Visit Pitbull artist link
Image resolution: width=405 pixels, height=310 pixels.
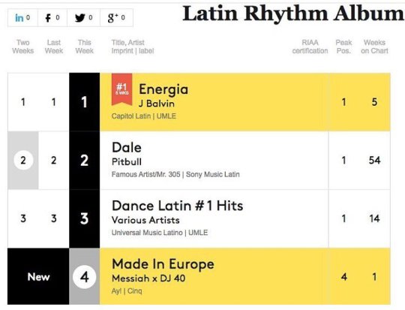coord(127,162)
